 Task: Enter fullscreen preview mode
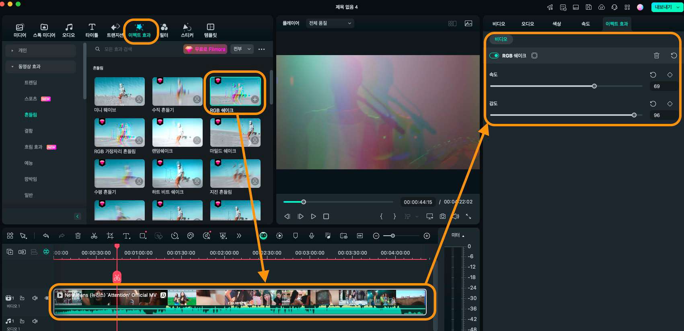click(x=468, y=216)
